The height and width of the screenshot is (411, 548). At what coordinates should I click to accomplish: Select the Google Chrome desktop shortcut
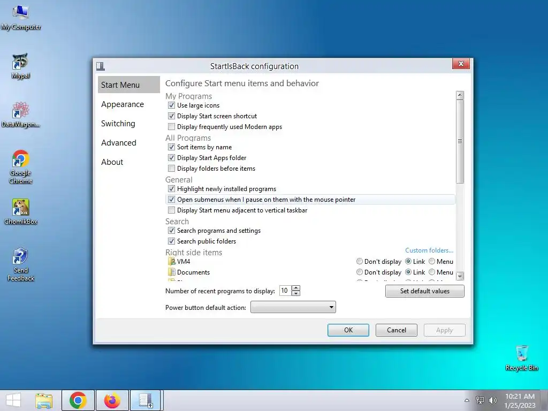pyautogui.click(x=21, y=167)
